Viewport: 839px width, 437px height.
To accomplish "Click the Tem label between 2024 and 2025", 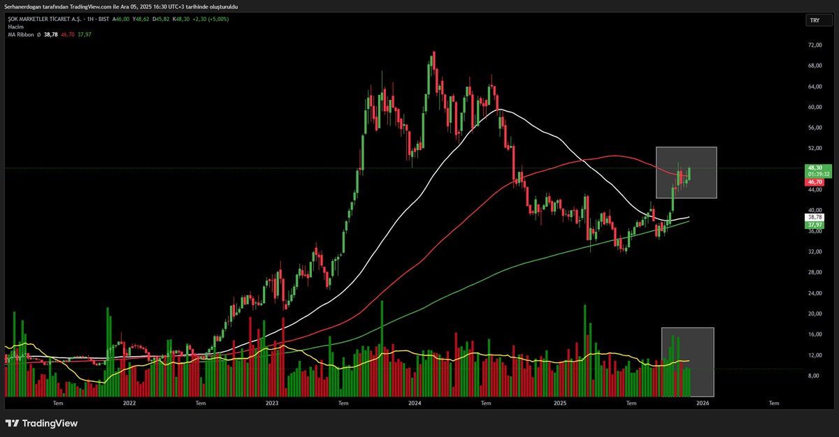I will click(487, 403).
